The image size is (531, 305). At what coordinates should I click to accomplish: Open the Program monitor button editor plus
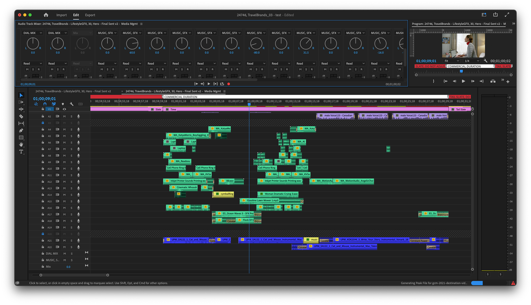[508, 82]
